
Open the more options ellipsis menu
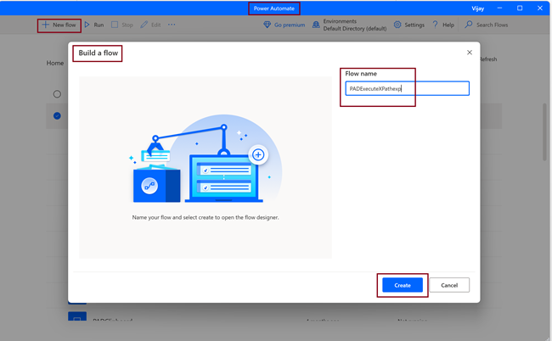tap(172, 25)
